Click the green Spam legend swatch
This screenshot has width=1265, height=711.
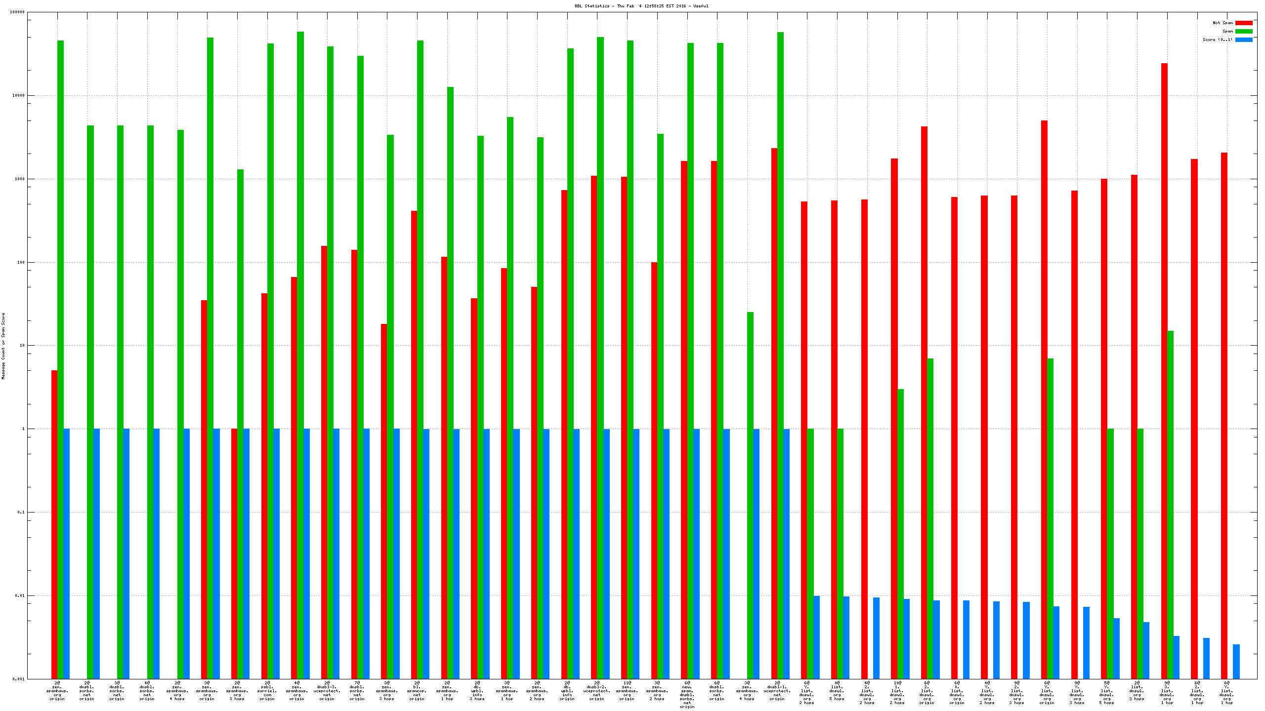tap(1243, 31)
